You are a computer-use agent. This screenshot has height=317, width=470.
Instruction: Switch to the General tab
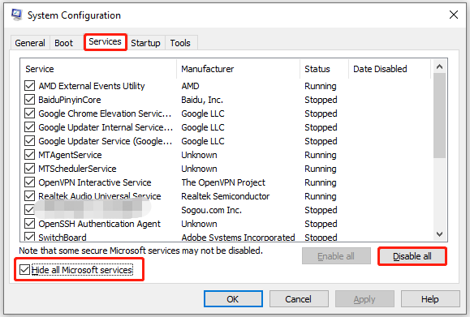30,43
